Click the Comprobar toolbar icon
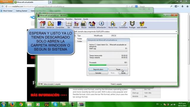The image size is (190, 107). [60, 25]
